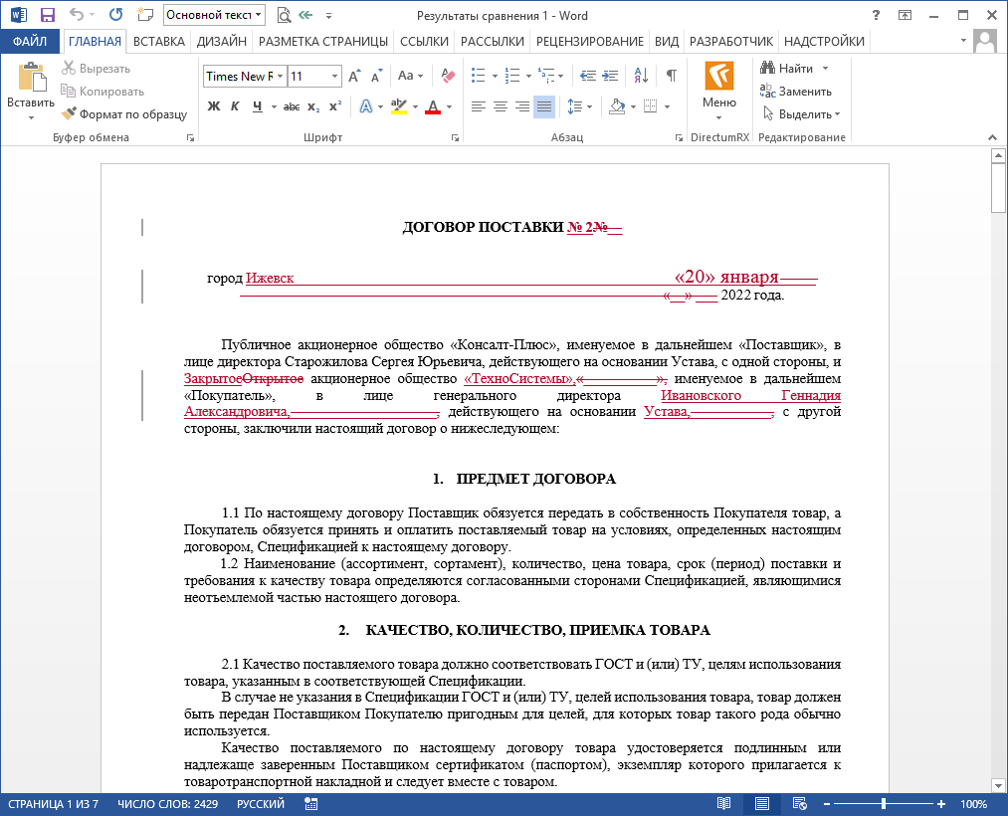
Task: Open font size 11 dropdown
Action: coord(334,76)
